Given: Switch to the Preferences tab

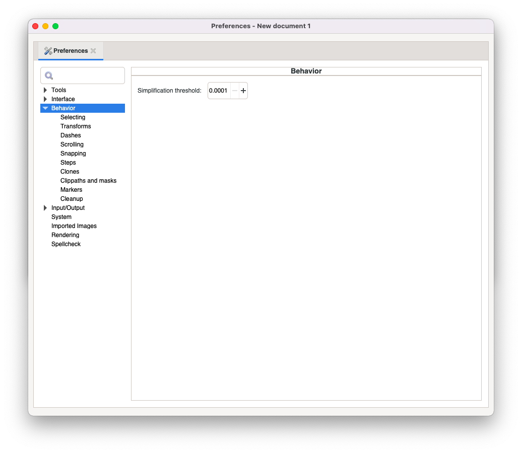Looking at the screenshot, I should tap(71, 50).
